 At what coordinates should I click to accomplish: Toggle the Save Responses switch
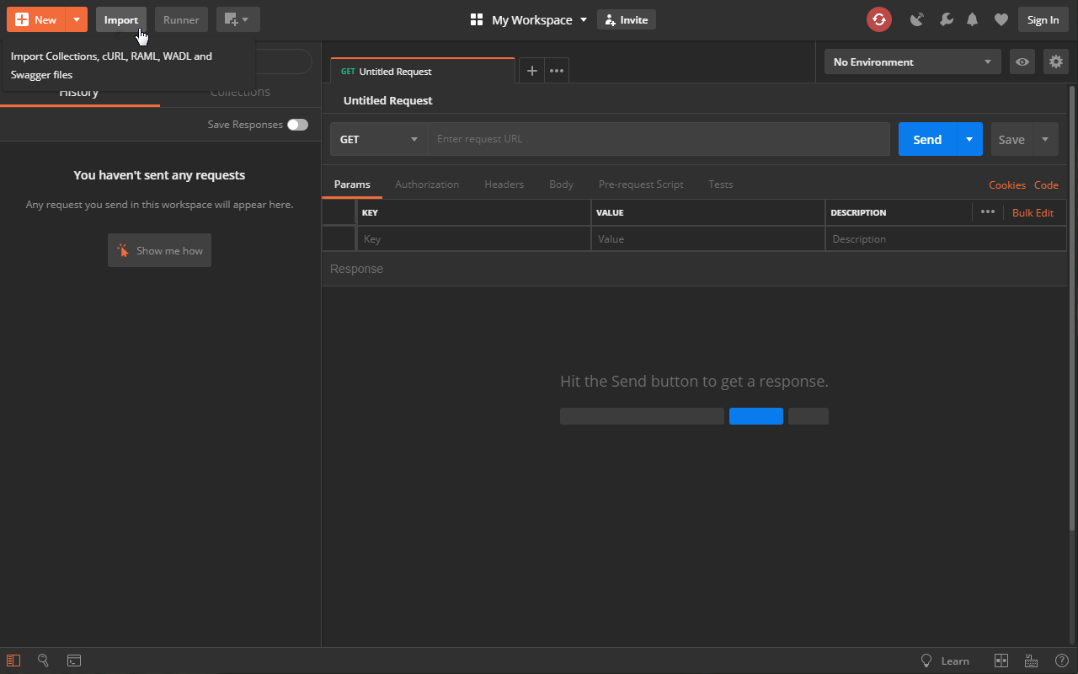pos(297,125)
